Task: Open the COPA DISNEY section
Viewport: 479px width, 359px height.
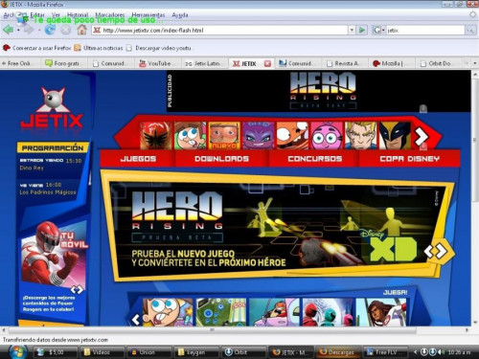Action: (x=409, y=159)
